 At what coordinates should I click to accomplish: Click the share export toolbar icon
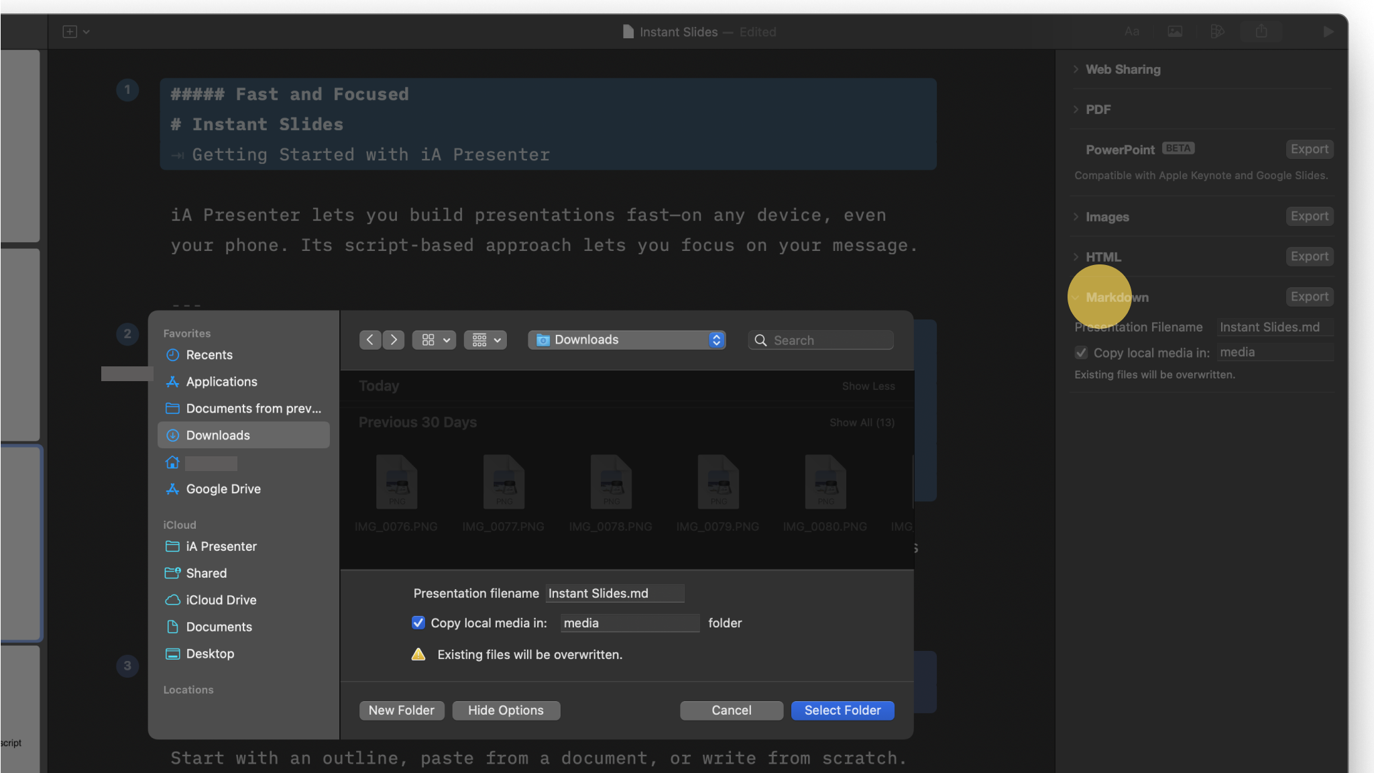click(x=1261, y=32)
